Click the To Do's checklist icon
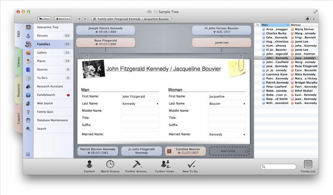 28,78
